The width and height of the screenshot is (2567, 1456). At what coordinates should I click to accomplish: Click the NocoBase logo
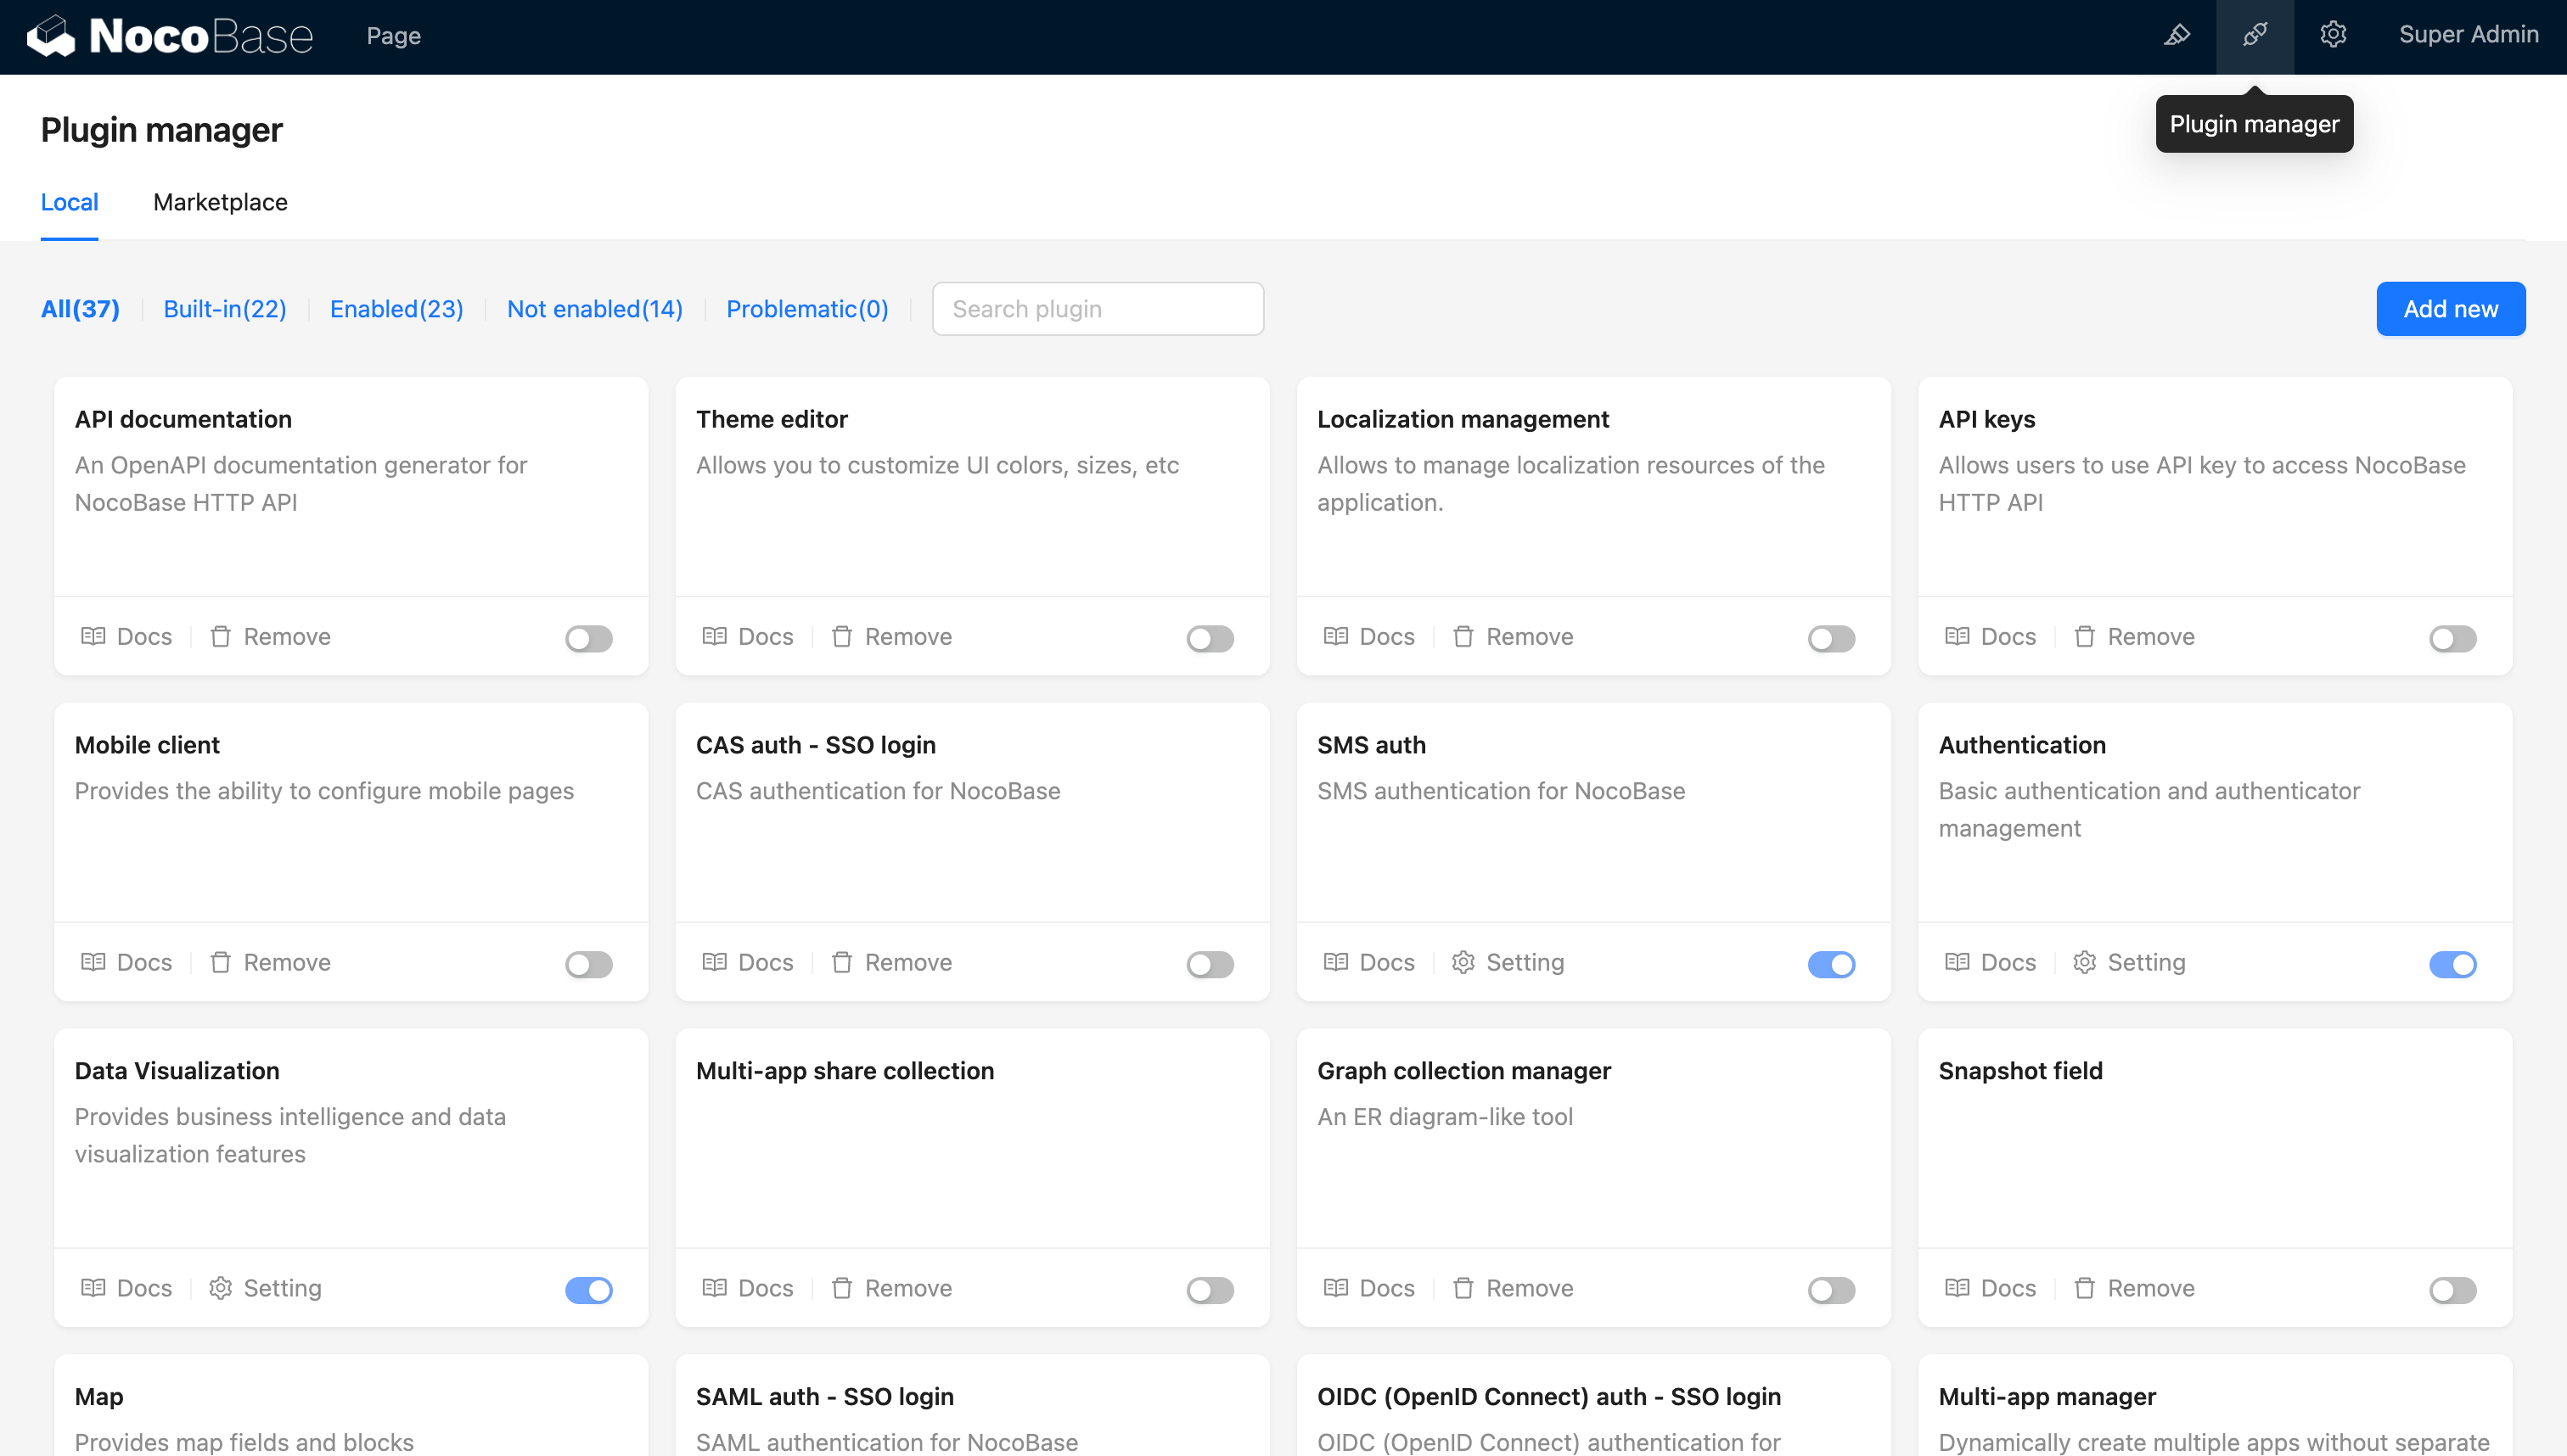pyautogui.click(x=170, y=36)
